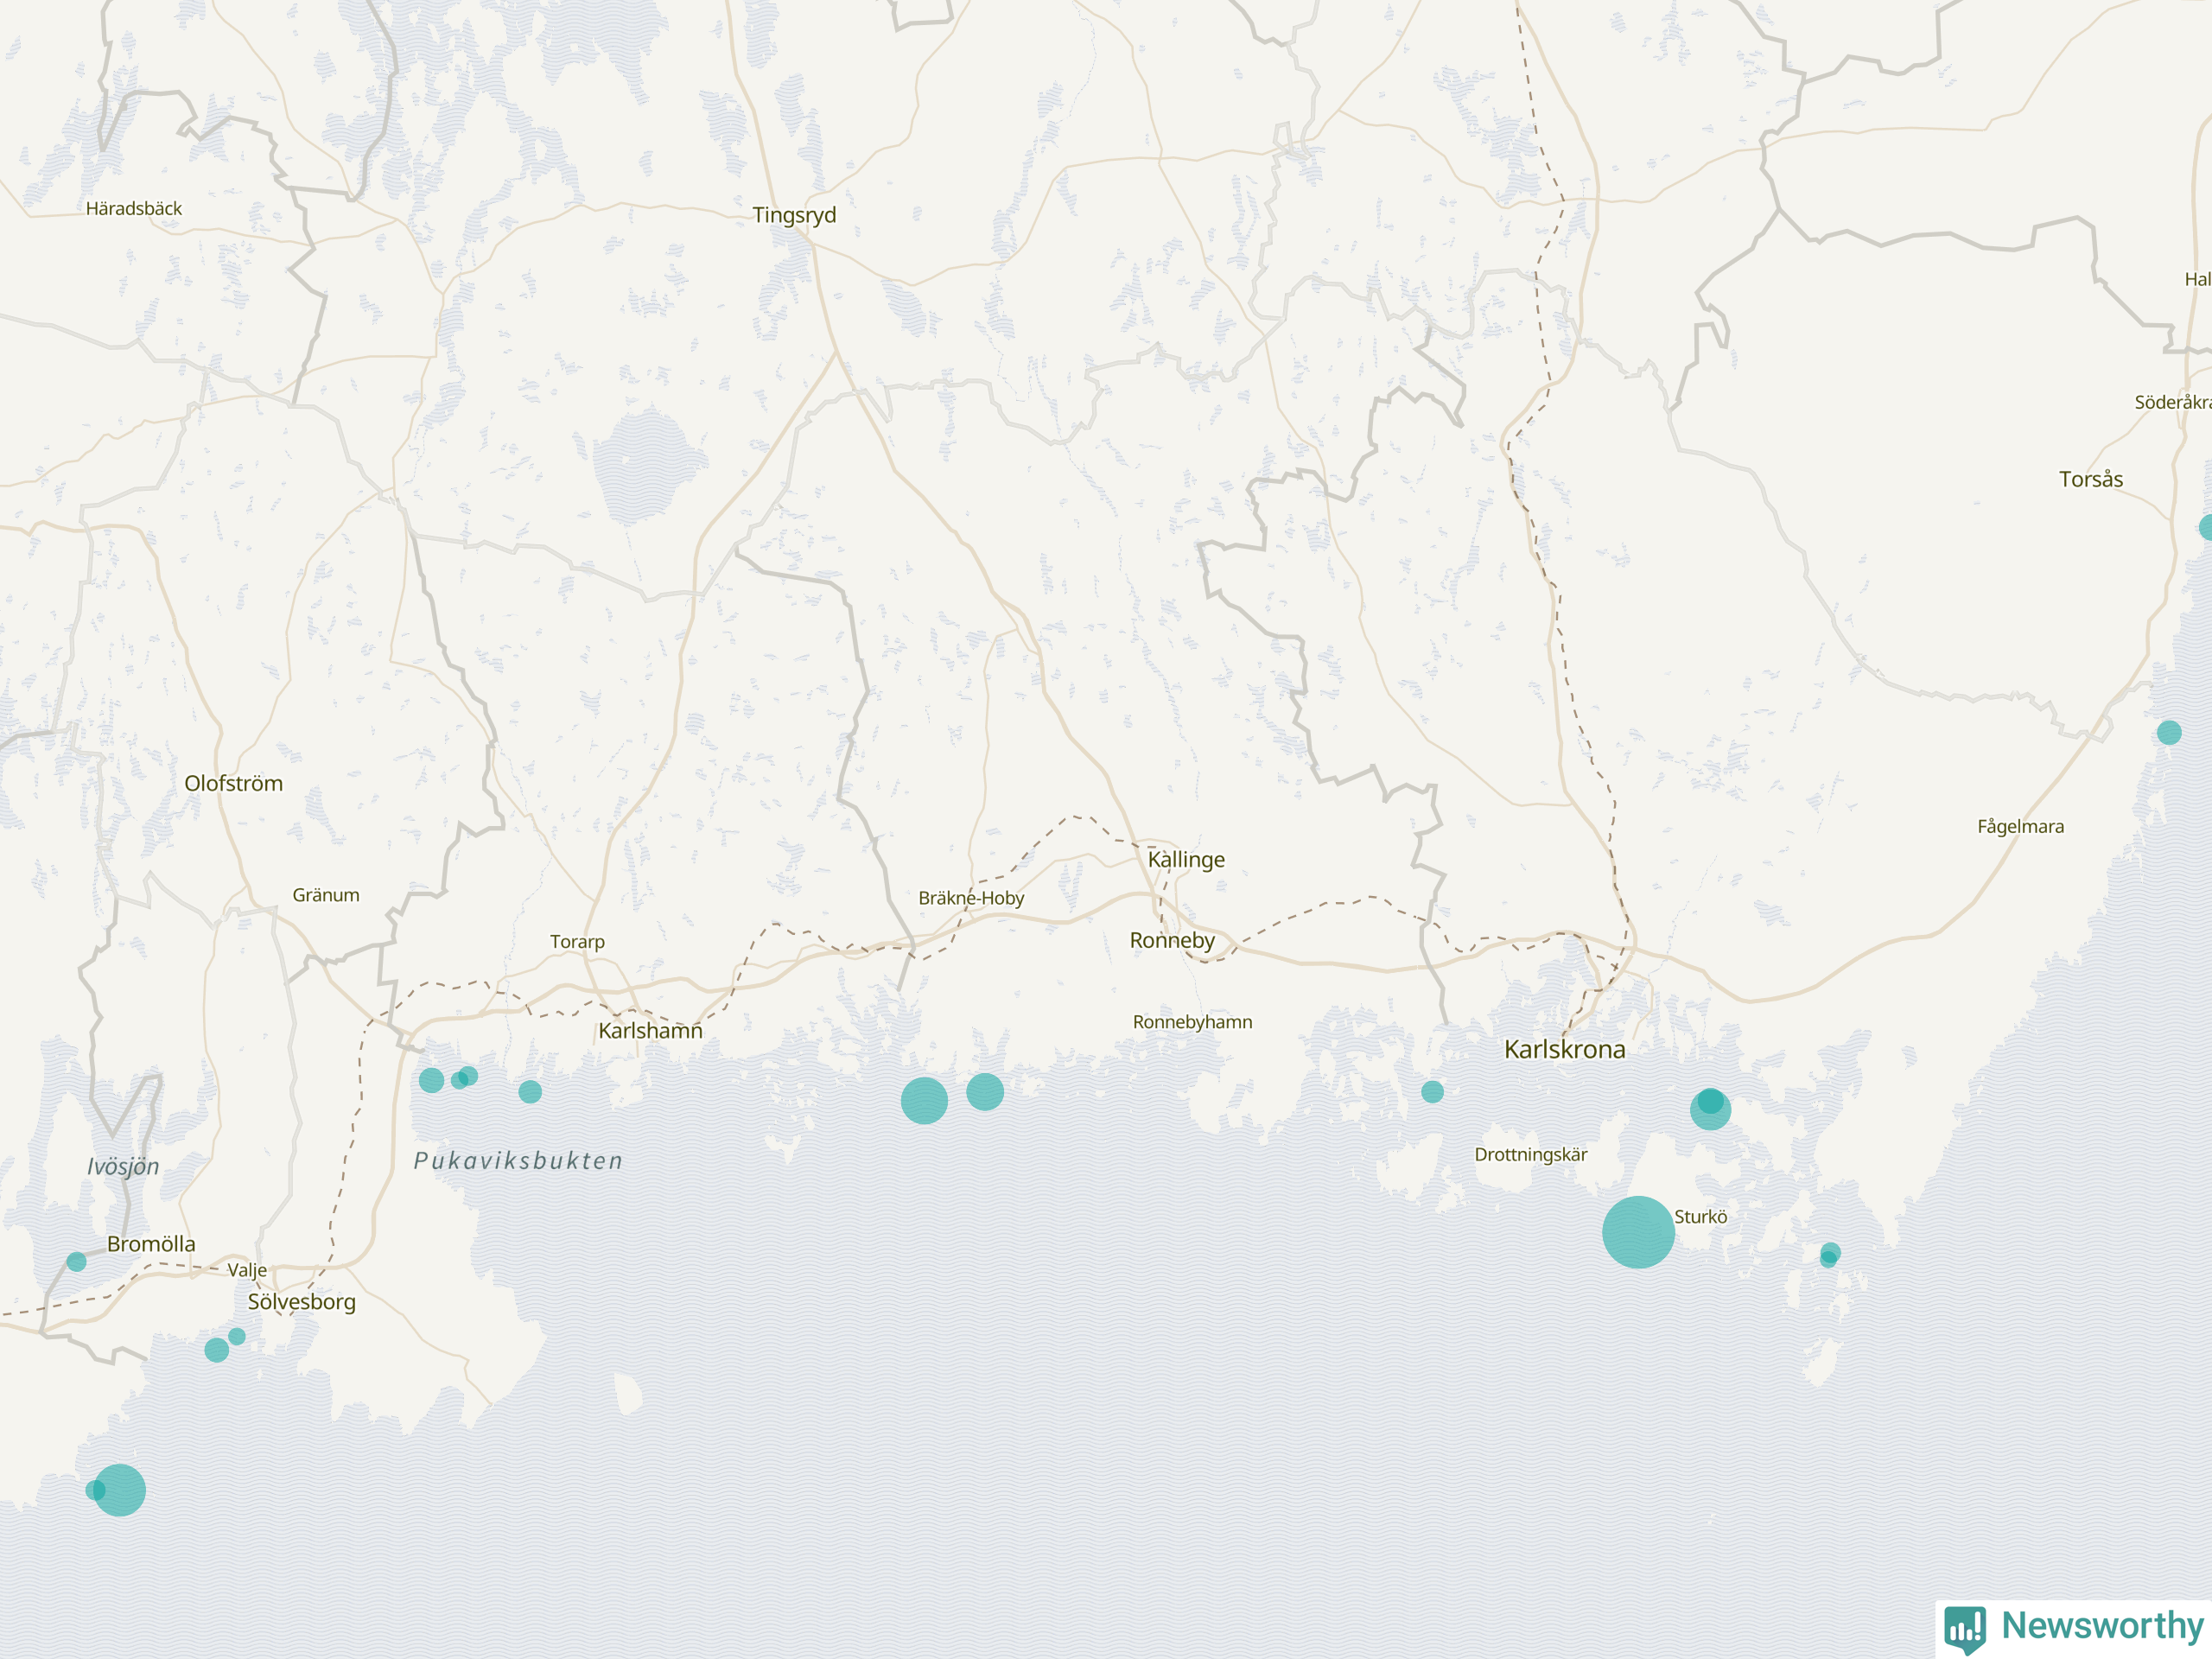Screen dimensions: 2212x1659
Task: Click the Ronnebyhamn label
Action: [x=1192, y=1021]
